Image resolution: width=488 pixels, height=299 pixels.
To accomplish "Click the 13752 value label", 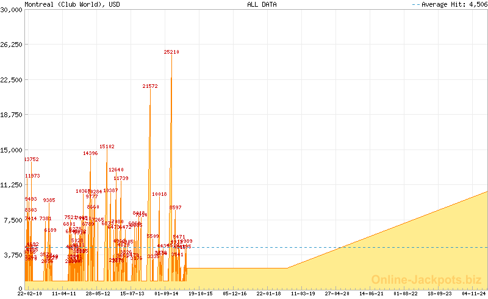I will coord(31,160).
